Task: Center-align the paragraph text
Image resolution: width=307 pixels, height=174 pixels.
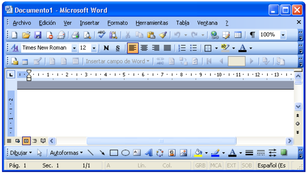Action: pyautogui.click(x=144, y=48)
